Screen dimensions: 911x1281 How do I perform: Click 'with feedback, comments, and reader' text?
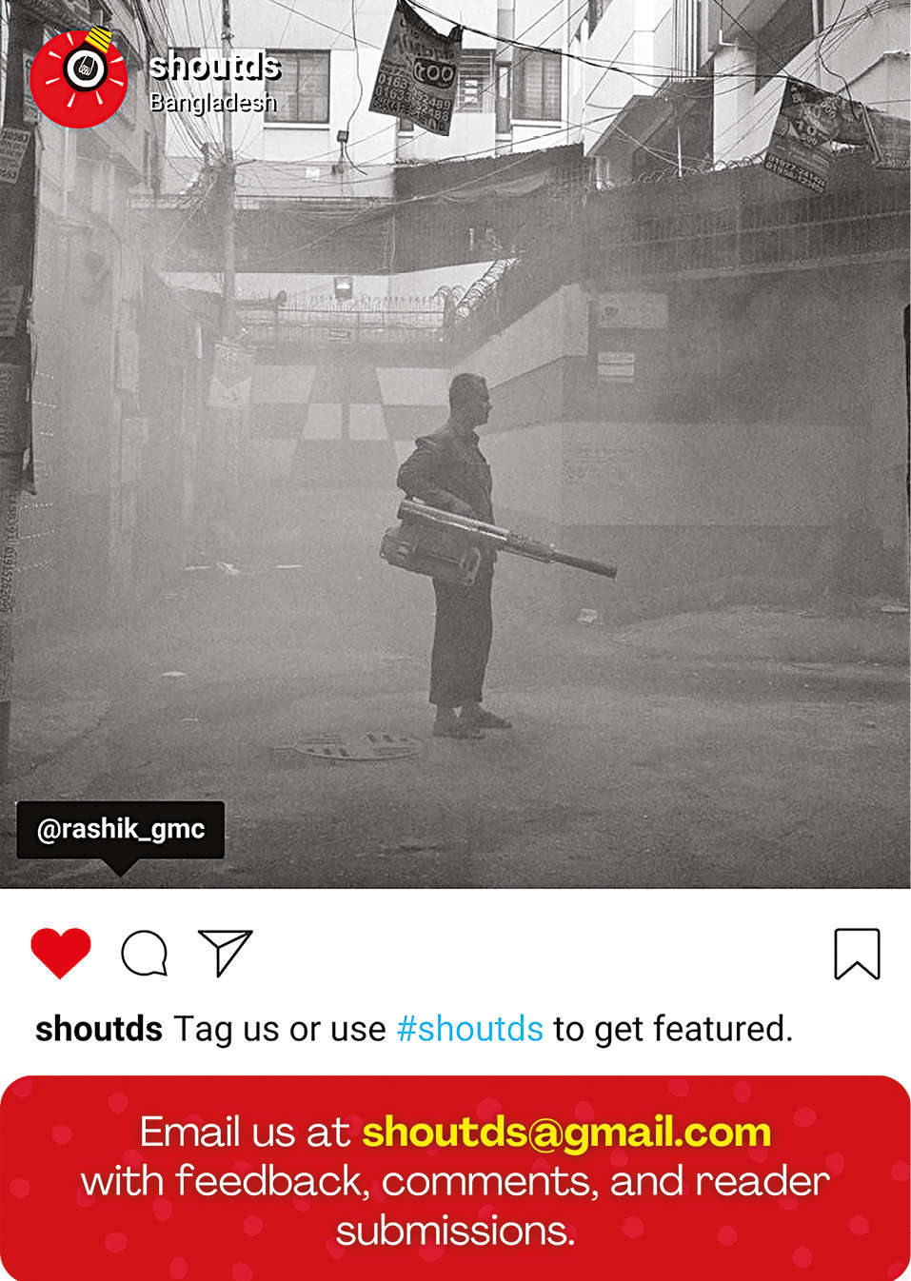point(455,1181)
